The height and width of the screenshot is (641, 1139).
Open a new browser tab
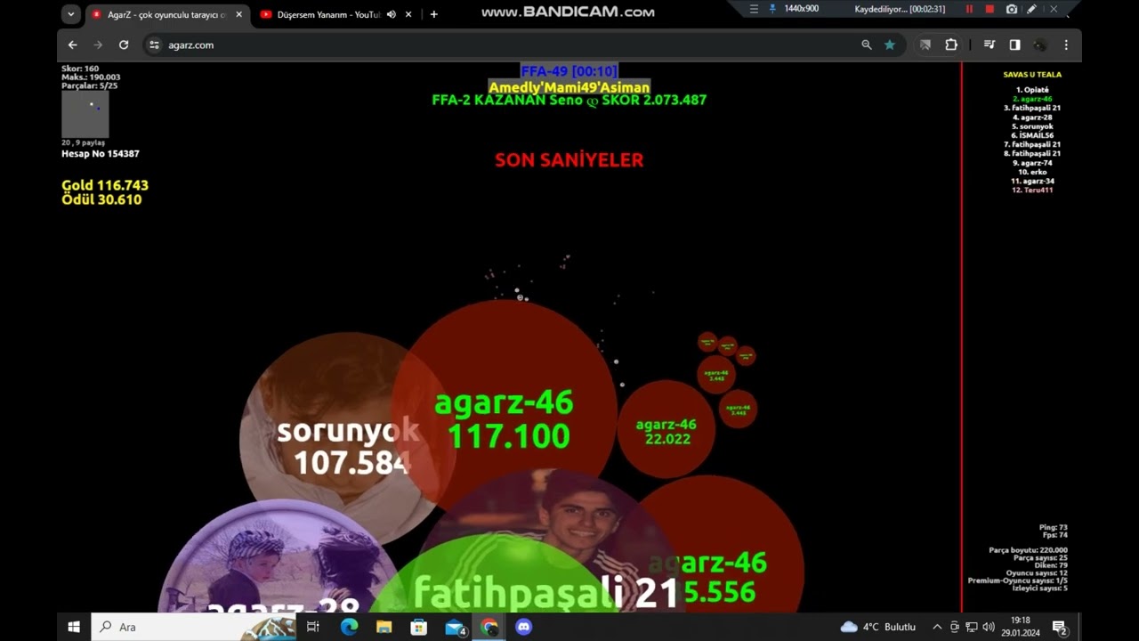(433, 14)
